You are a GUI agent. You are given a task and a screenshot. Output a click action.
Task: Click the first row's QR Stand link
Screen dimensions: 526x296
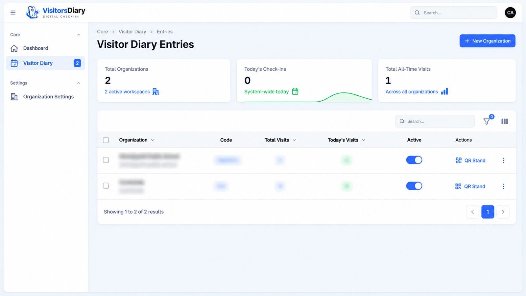[x=470, y=160]
